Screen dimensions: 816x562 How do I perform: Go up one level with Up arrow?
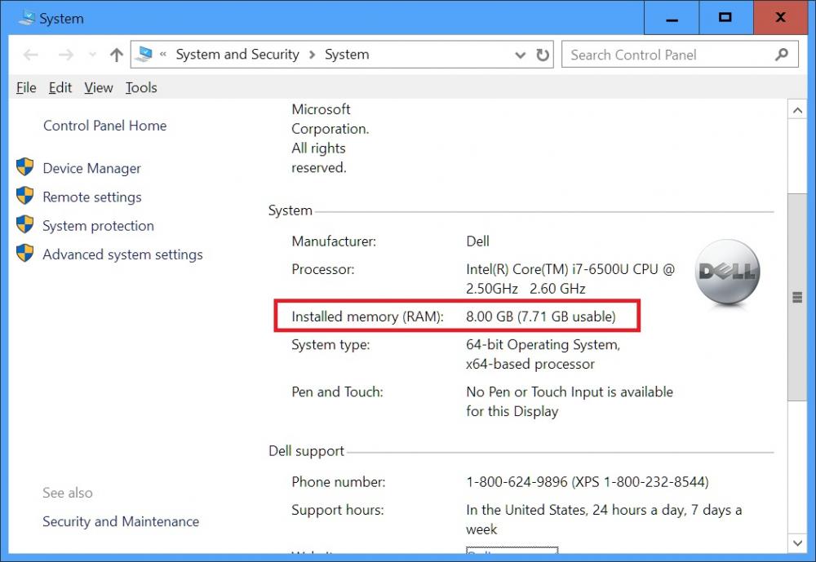tap(117, 55)
